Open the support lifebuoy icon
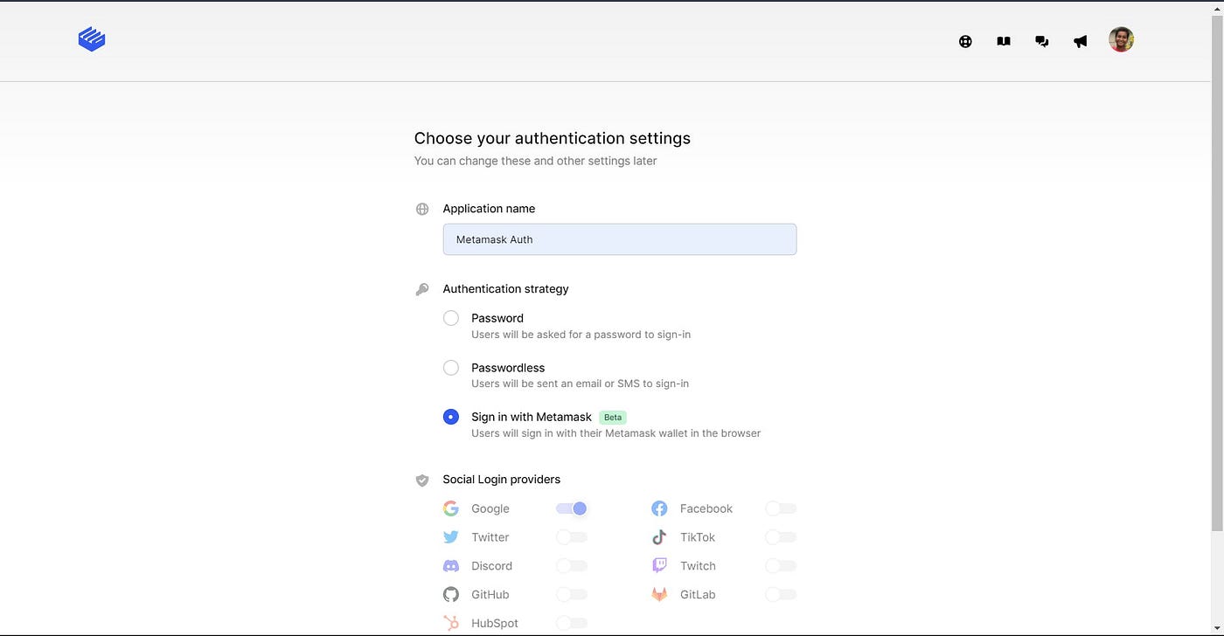1224x636 pixels. coord(965,41)
